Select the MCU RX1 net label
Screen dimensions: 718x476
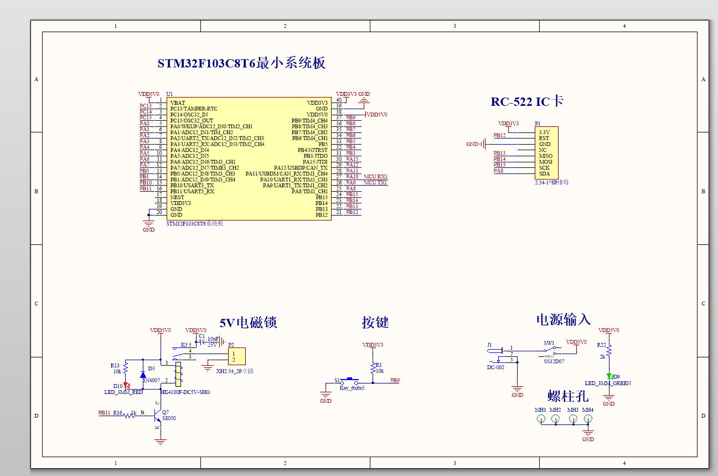375,177
